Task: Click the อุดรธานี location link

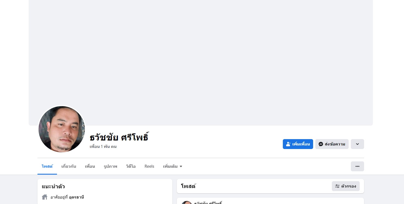Action: [76, 197]
